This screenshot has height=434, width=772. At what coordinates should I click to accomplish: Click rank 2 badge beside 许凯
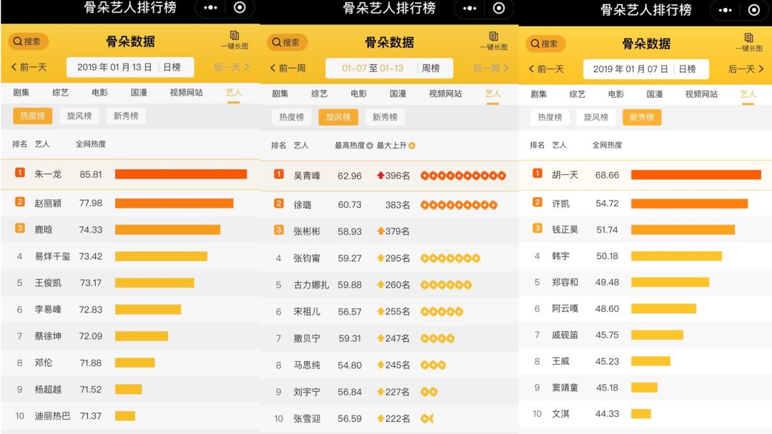pos(537,202)
